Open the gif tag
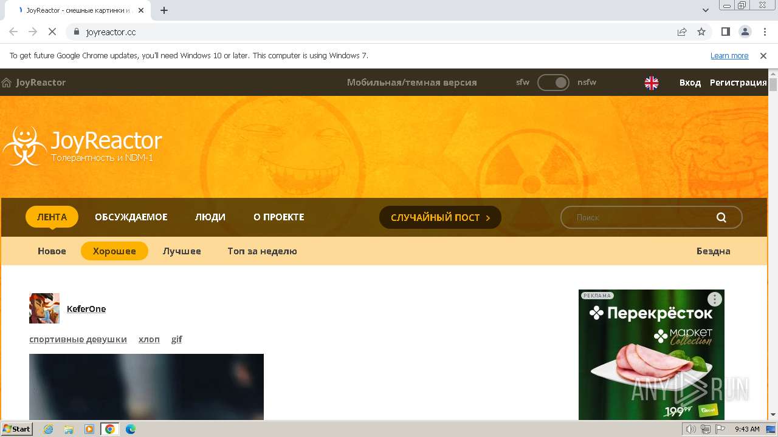The image size is (778, 437). [x=177, y=339]
